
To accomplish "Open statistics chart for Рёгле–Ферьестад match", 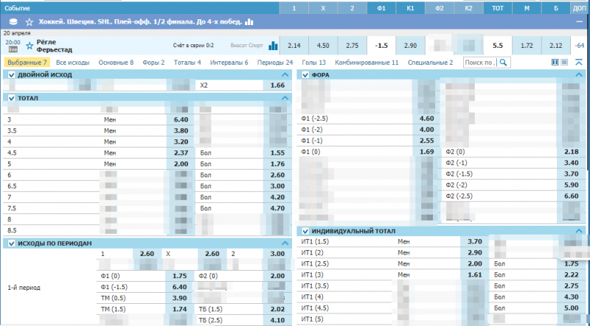I will [274, 46].
